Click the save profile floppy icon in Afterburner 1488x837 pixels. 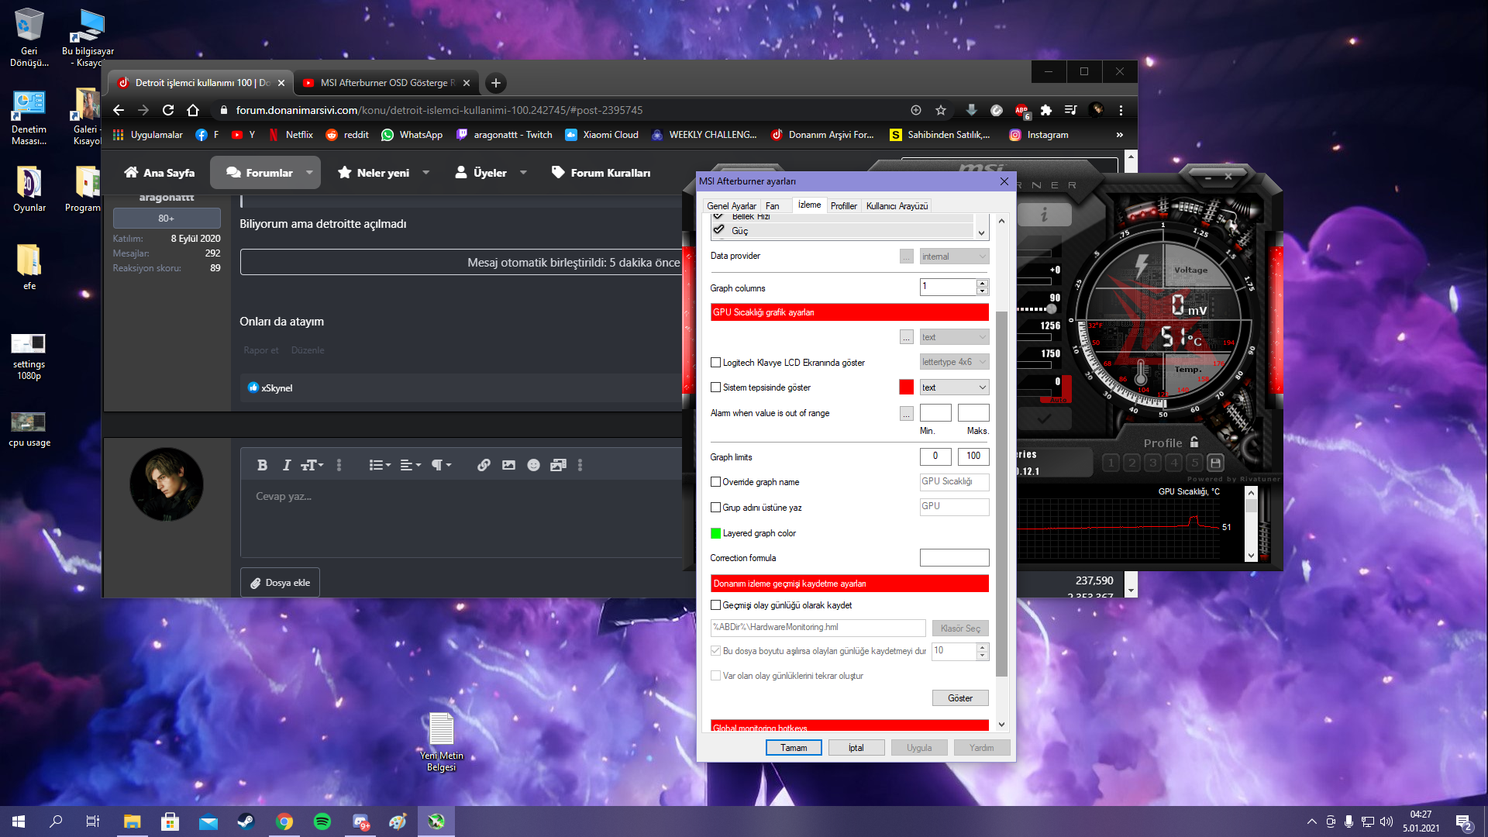click(1215, 463)
